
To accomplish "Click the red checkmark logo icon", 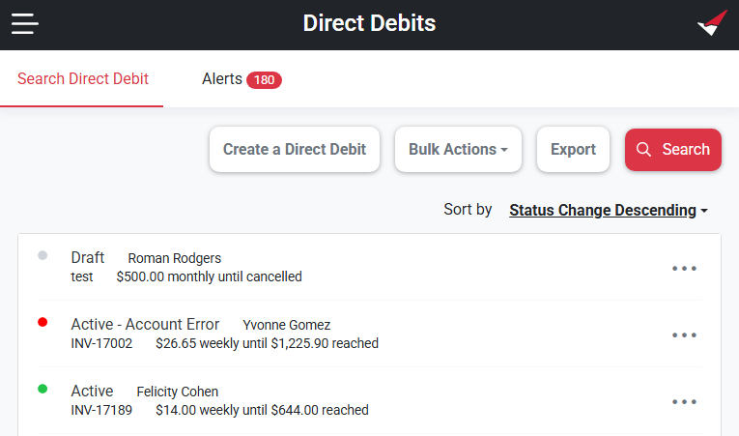I will pyautogui.click(x=712, y=23).
